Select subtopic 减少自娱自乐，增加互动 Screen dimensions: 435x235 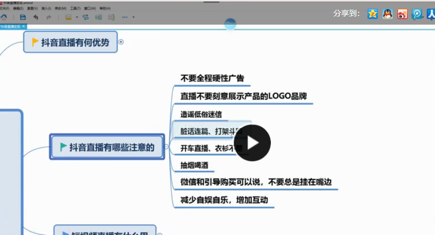[x=224, y=200]
